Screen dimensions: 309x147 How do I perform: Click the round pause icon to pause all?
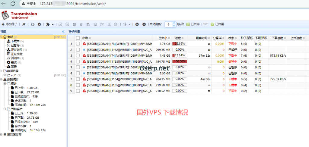(144, 24)
